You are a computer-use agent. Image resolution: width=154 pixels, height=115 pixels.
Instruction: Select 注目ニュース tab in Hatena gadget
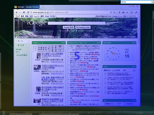[95, 47]
